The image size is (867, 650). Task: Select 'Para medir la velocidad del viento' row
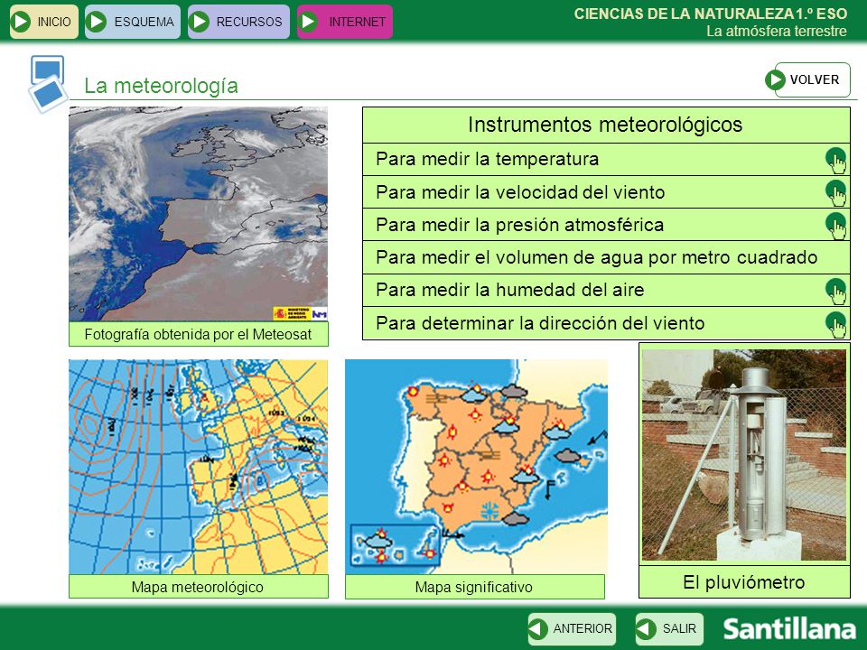606,192
